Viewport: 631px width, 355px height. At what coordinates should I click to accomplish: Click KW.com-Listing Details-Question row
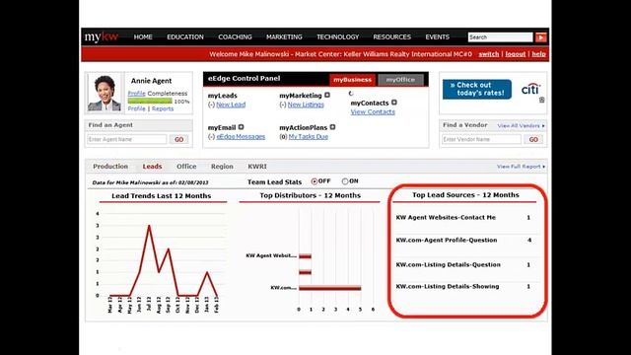coord(465,265)
